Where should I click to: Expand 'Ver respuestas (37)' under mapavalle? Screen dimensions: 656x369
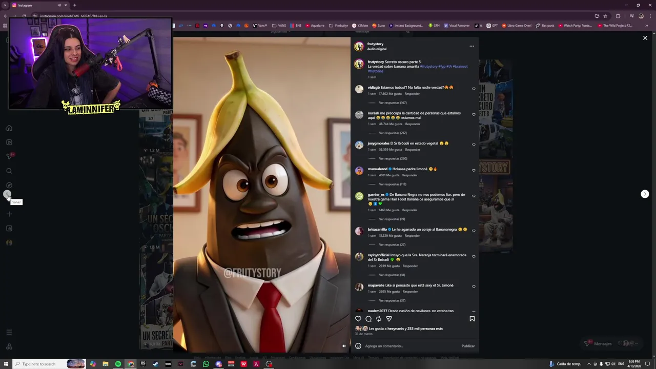click(x=392, y=300)
